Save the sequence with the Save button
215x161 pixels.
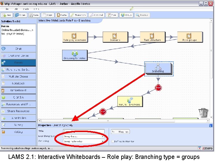coord(34,15)
